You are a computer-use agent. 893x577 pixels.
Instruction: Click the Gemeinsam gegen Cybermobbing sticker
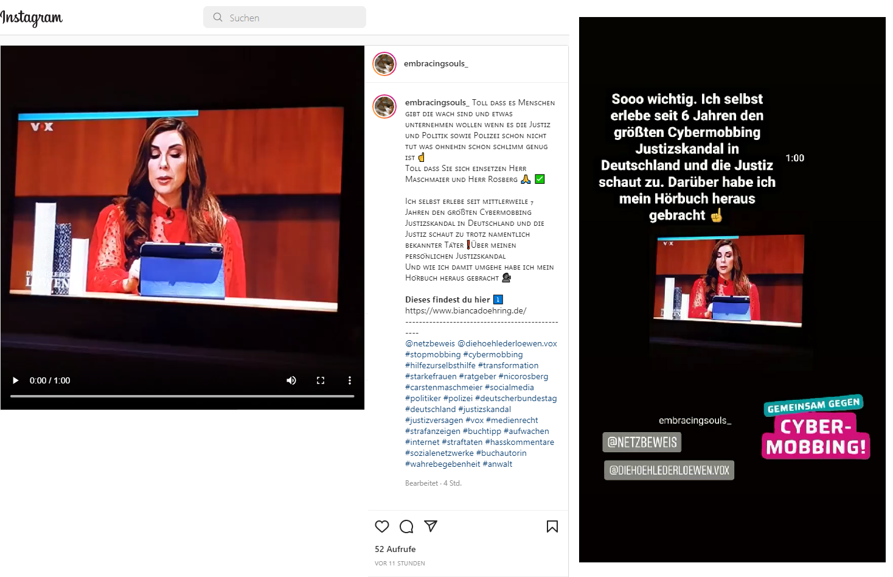pyautogui.click(x=815, y=427)
